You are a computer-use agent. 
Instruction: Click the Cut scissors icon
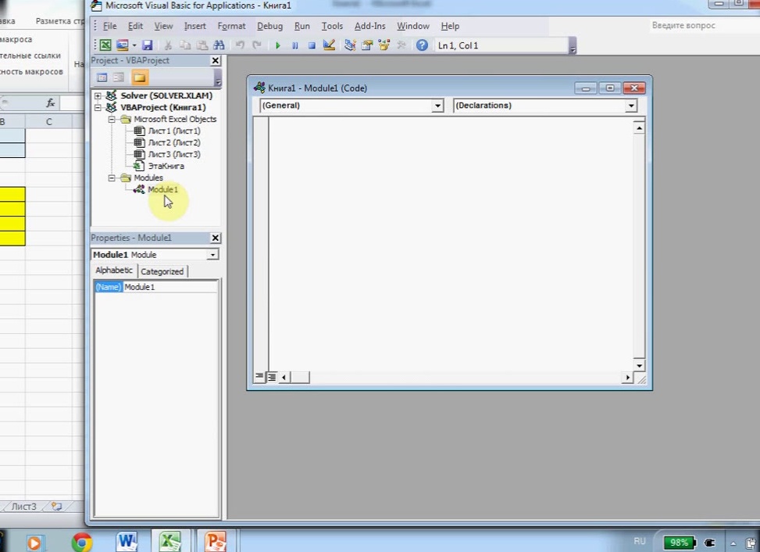168,45
